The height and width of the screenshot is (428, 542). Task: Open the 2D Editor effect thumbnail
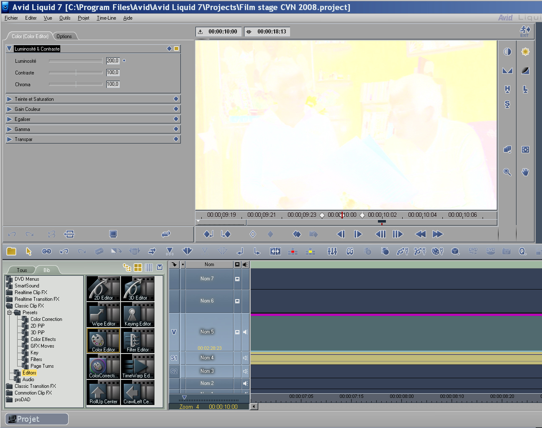coord(103,289)
